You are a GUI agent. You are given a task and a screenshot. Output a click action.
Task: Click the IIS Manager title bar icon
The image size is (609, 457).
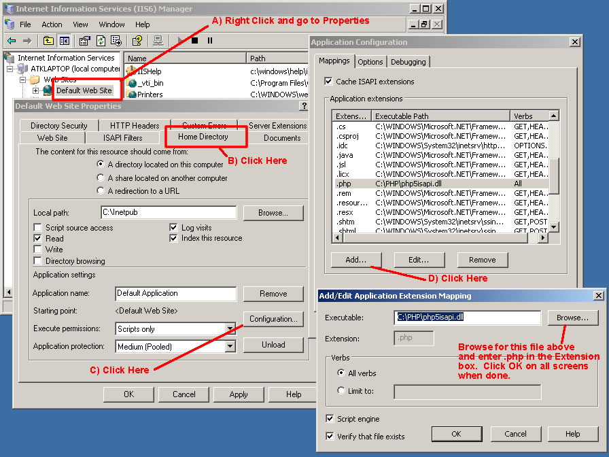9,9
